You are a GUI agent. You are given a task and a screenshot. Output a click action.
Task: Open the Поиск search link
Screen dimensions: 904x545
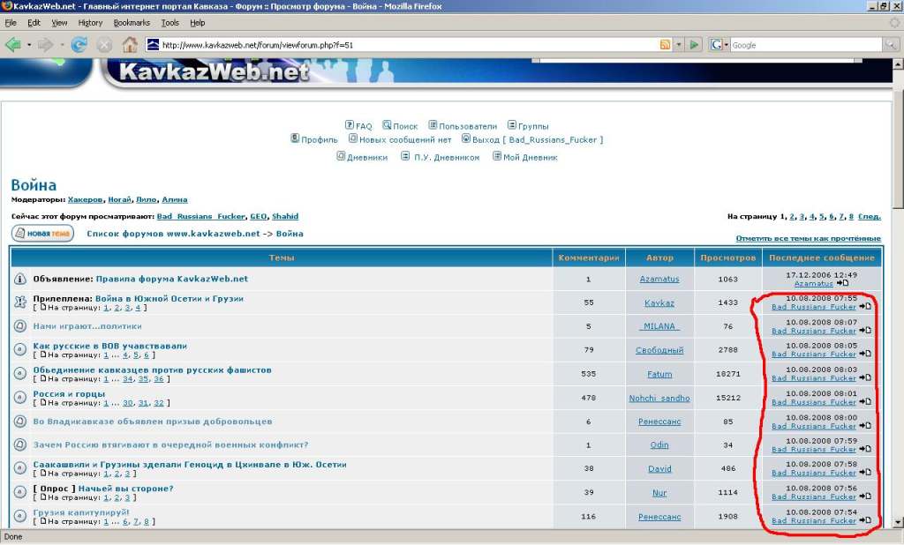[x=404, y=125]
